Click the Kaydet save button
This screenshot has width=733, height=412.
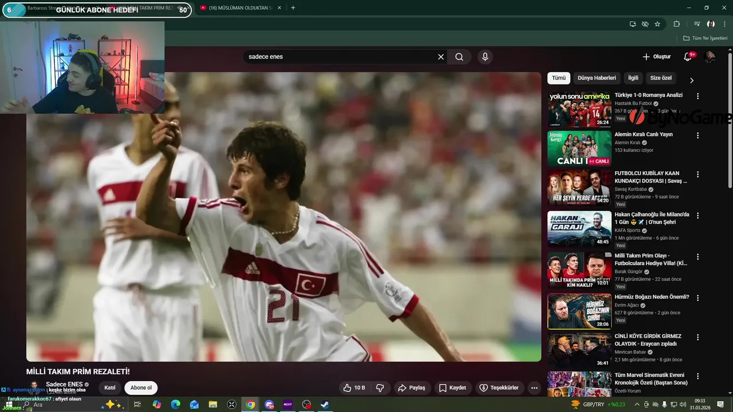[x=453, y=388]
